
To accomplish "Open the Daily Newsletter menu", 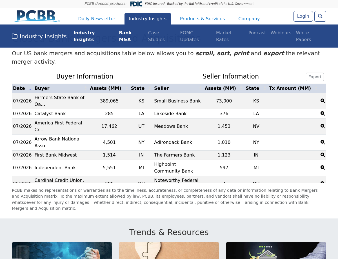I will 97,19.
